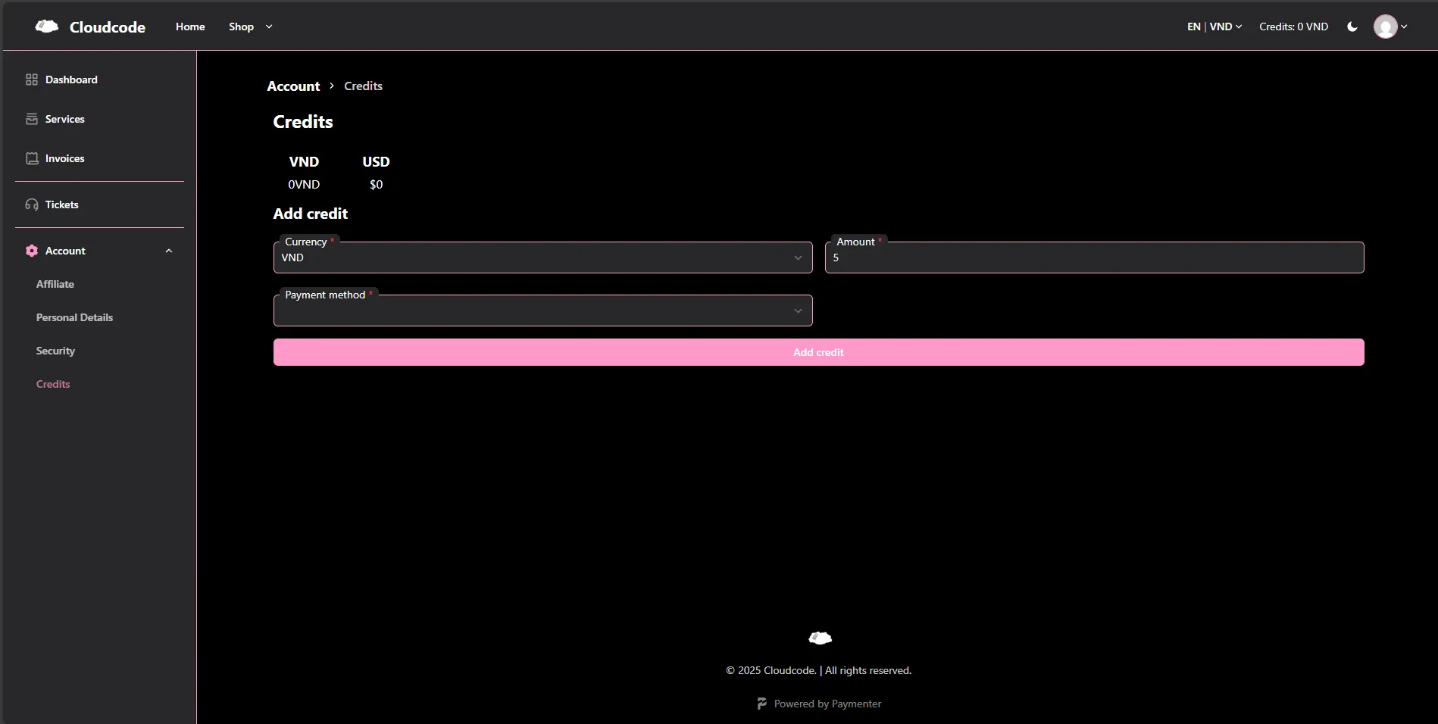The width and height of the screenshot is (1438, 724).
Task: Open the Currency dropdown
Action: [x=542, y=258]
